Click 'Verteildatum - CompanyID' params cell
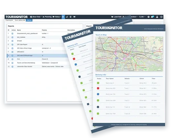 pyautogui.click(x=50, y=63)
